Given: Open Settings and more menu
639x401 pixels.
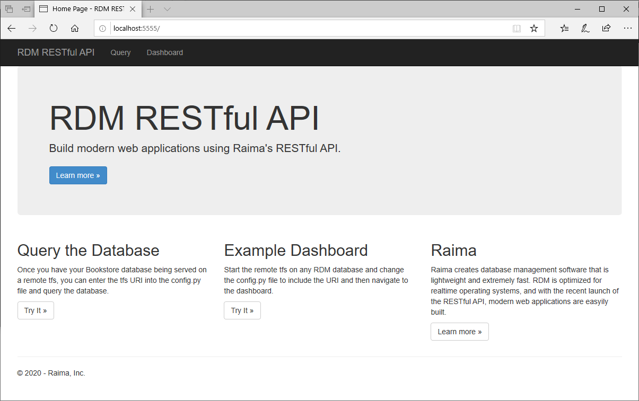Looking at the screenshot, I should 627,29.
